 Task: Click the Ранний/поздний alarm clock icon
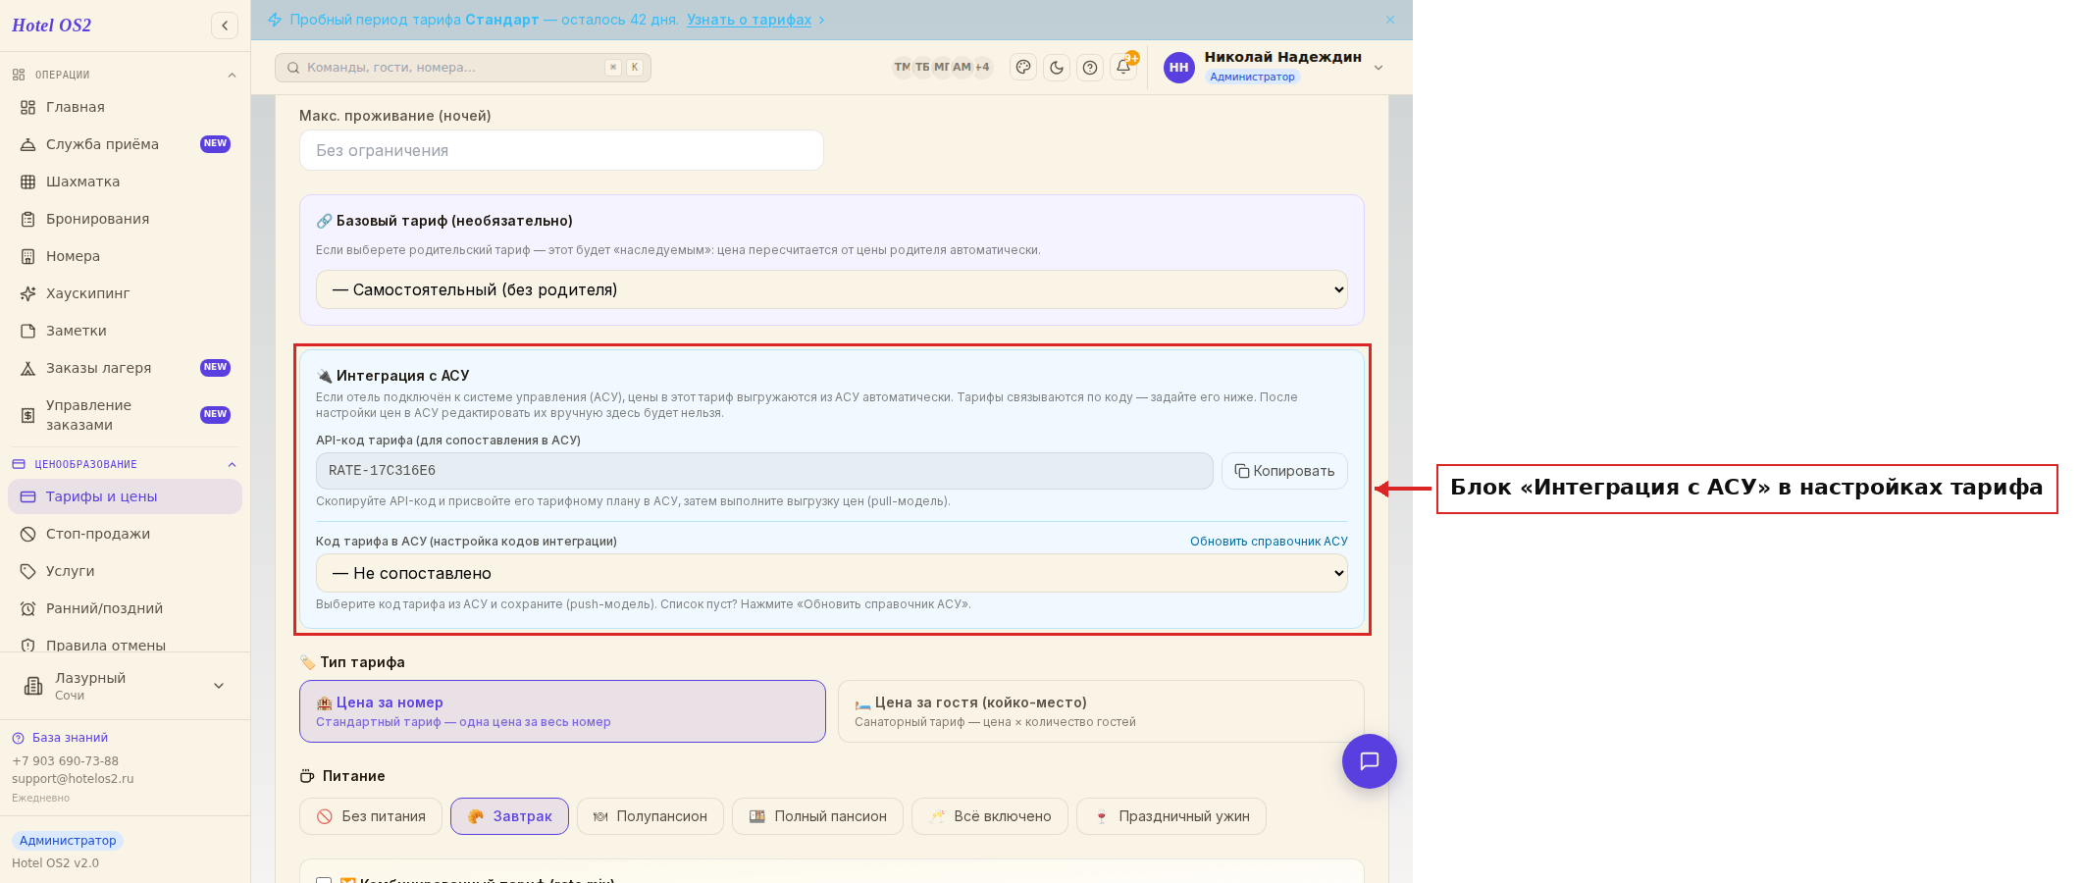coord(28,608)
